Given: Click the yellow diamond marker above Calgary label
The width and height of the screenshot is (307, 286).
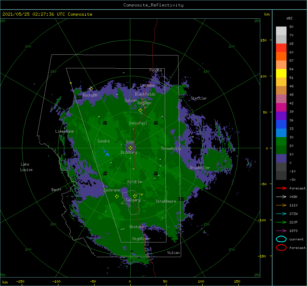Looking at the screenshot, I should [135, 196].
